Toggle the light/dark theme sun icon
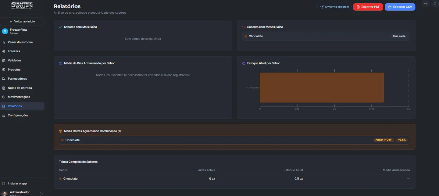This screenshot has height=196, width=439. click(x=426, y=4)
